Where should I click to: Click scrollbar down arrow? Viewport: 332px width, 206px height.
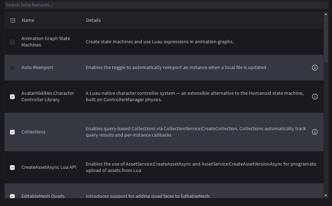(326, 195)
